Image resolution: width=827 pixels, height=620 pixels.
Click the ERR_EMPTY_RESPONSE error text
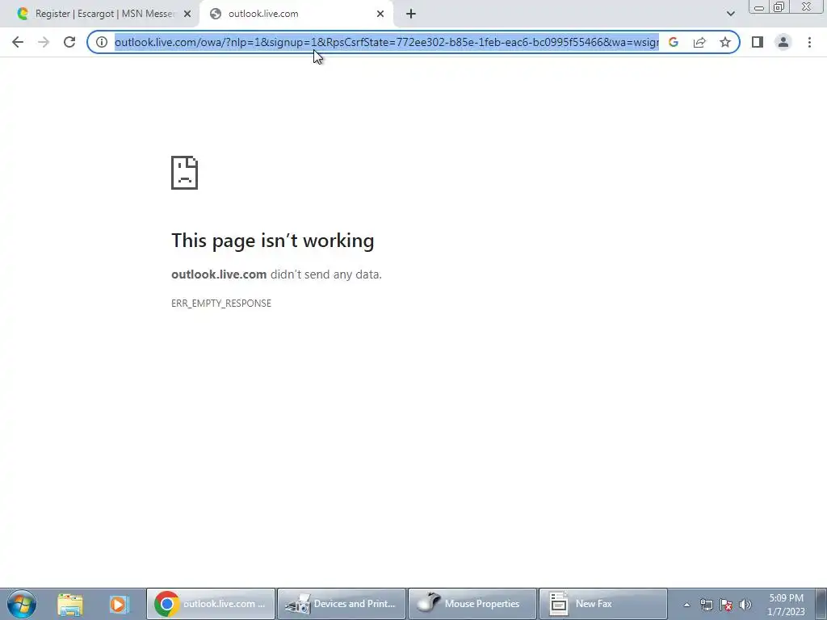(x=221, y=304)
